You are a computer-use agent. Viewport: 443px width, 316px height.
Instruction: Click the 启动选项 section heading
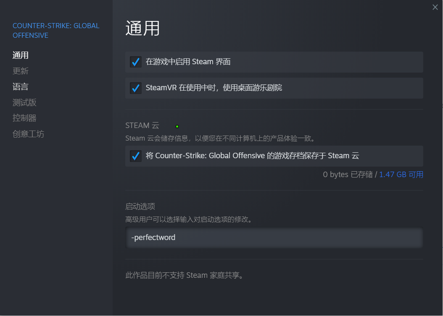pos(140,206)
